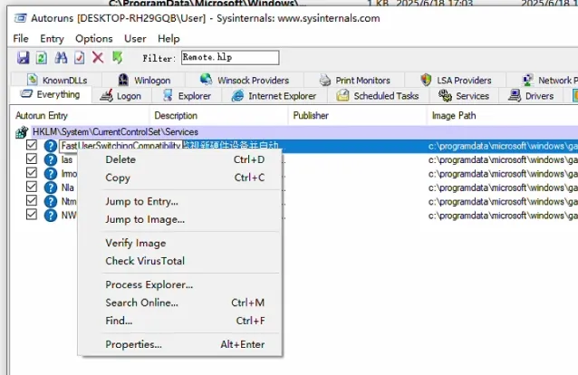Select Jump to Image in context menu
This screenshot has width=578, height=375.
(180, 219)
